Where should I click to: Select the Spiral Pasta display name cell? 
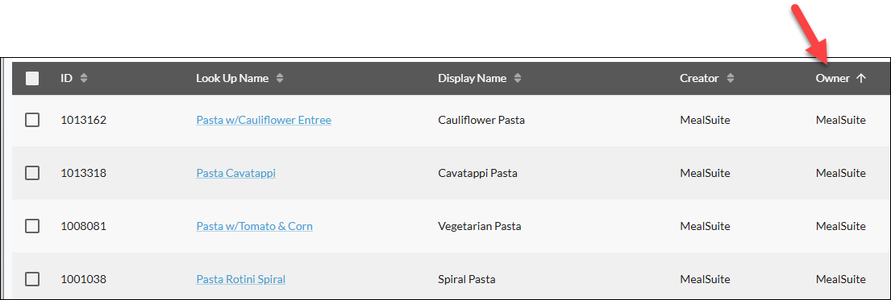click(467, 279)
